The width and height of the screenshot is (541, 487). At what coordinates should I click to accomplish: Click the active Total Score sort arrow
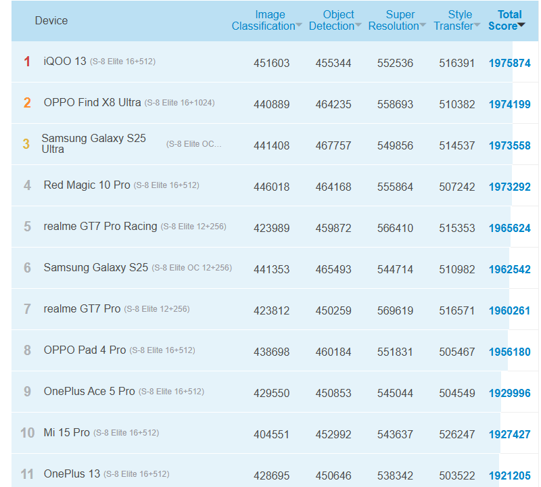(521, 25)
